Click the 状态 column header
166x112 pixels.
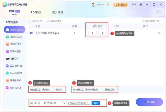pos(117,26)
